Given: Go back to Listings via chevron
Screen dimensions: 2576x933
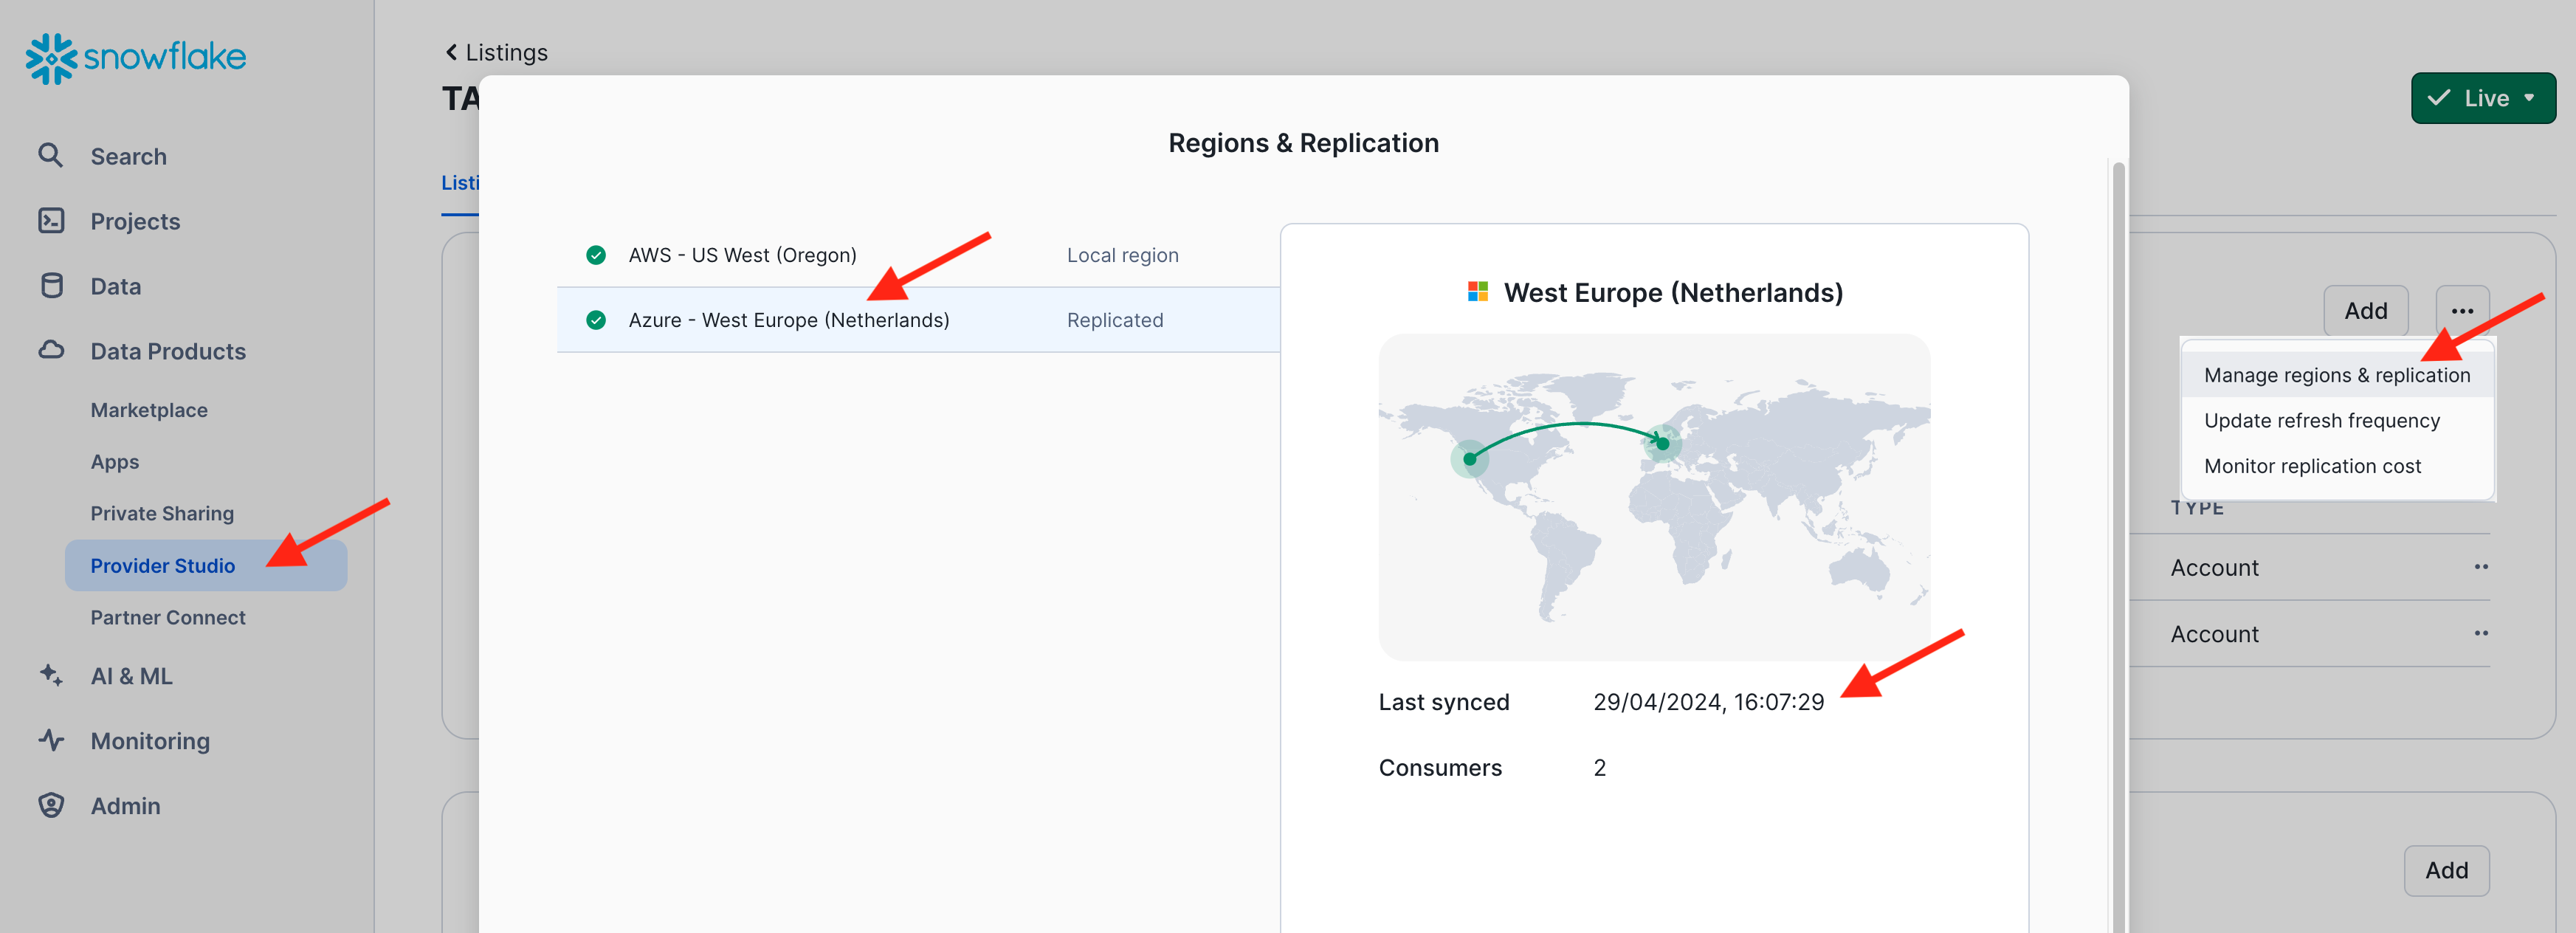Looking at the screenshot, I should coord(452,52).
